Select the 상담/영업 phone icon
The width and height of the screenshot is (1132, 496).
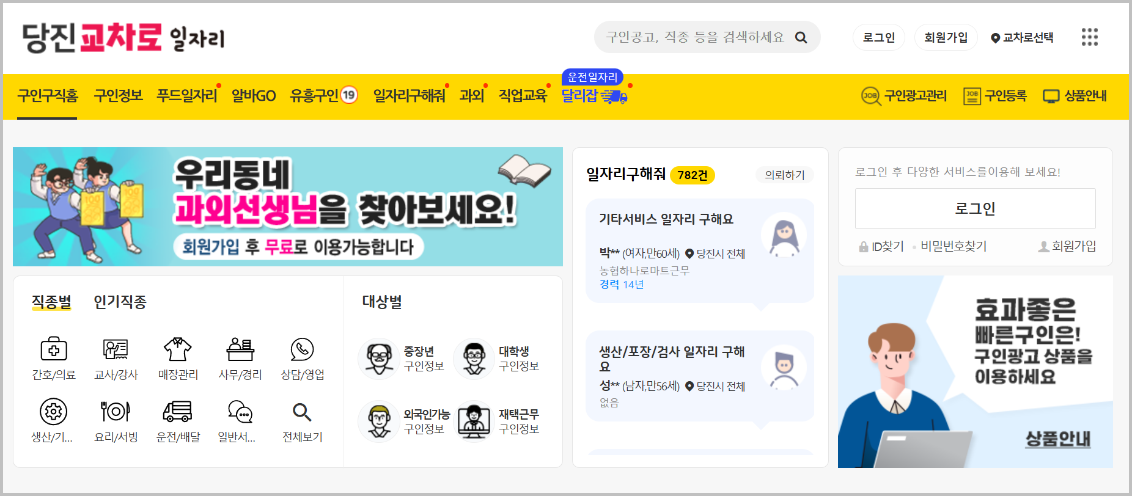point(302,349)
